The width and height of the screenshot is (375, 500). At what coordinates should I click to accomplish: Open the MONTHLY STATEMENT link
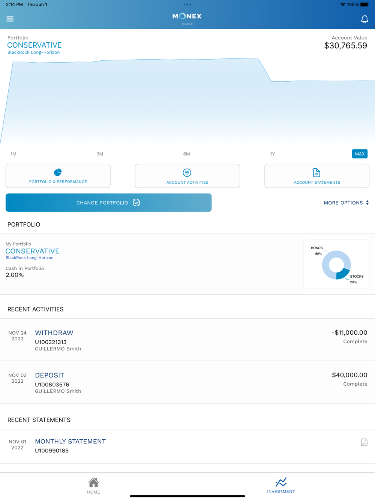pos(70,442)
